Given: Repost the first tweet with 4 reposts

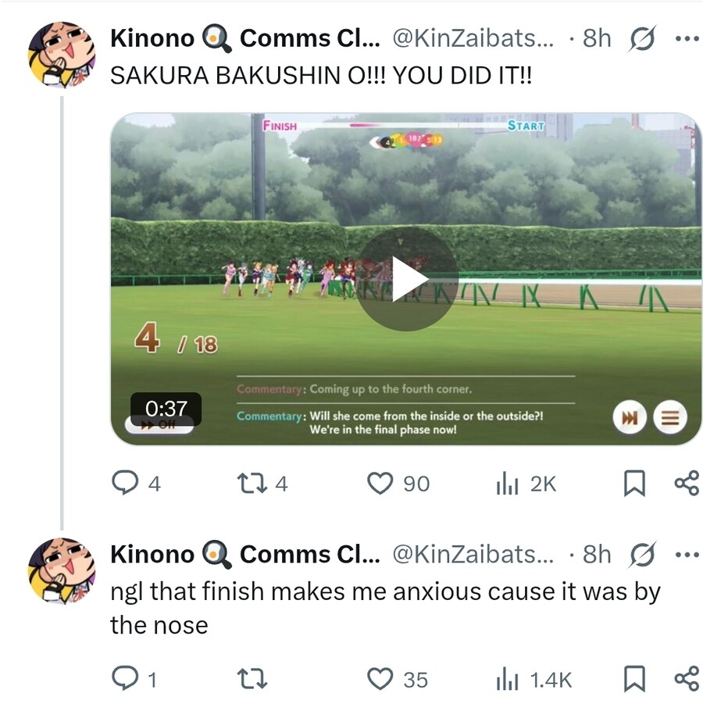Looking at the screenshot, I should [x=262, y=484].
